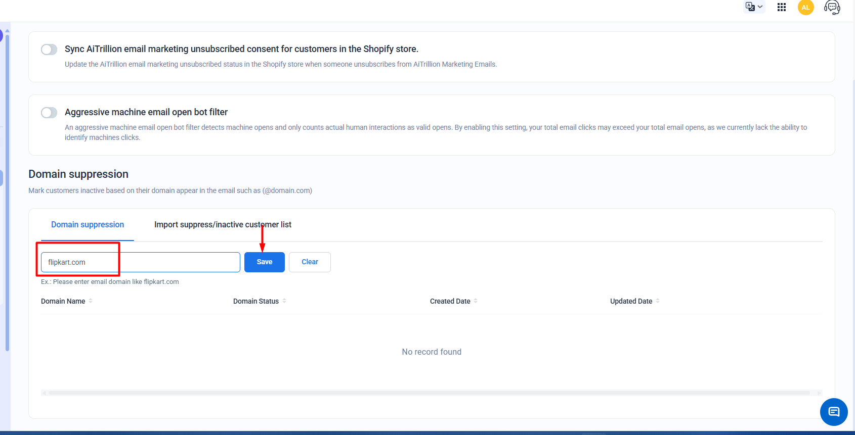Image resolution: width=855 pixels, height=435 pixels.
Task: Clear the domain input
Action: coord(310,262)
